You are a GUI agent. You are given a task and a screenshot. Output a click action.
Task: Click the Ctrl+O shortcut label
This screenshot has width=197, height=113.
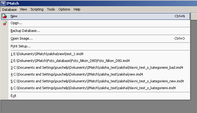180,38
